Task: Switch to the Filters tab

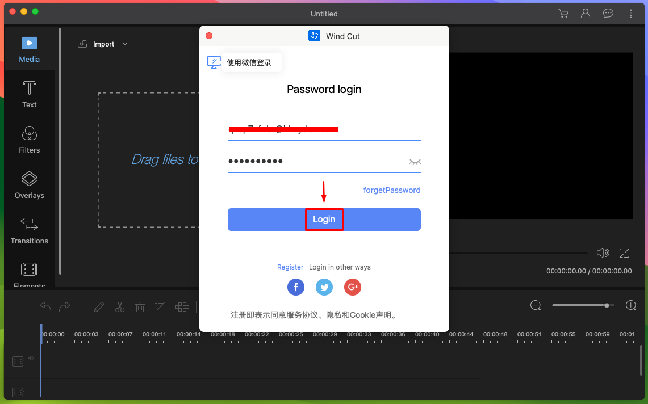Action: (x=30, y=140)
